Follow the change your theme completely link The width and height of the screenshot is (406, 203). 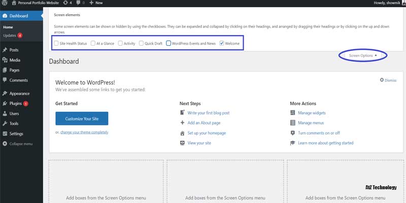click(x=84, y=132)
